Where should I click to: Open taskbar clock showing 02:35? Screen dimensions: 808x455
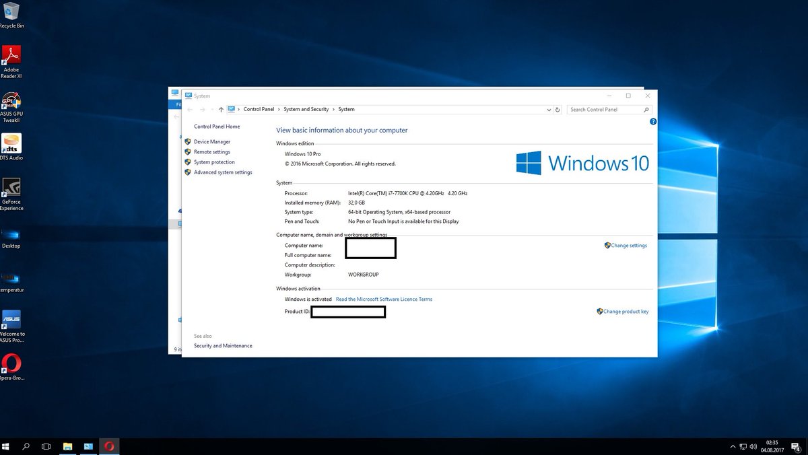773,446
